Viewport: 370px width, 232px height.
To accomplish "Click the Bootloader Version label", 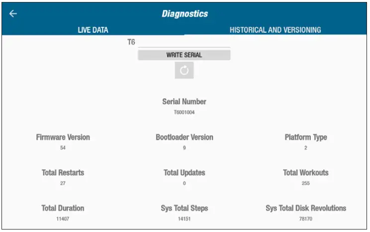I will 184,137.
